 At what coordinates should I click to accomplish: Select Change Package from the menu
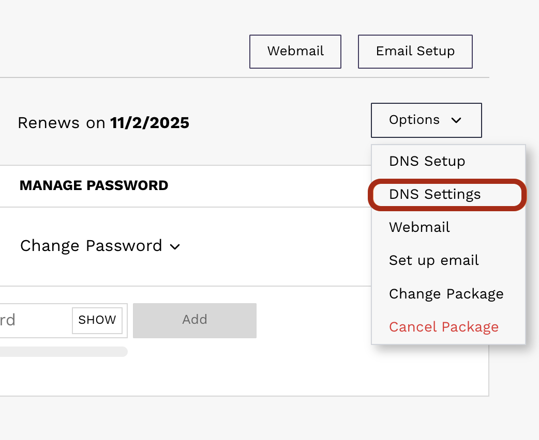point(446,294)
